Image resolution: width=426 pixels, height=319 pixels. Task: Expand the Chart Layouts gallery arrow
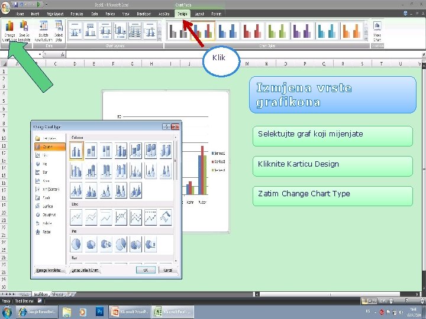tap(160, 40)
